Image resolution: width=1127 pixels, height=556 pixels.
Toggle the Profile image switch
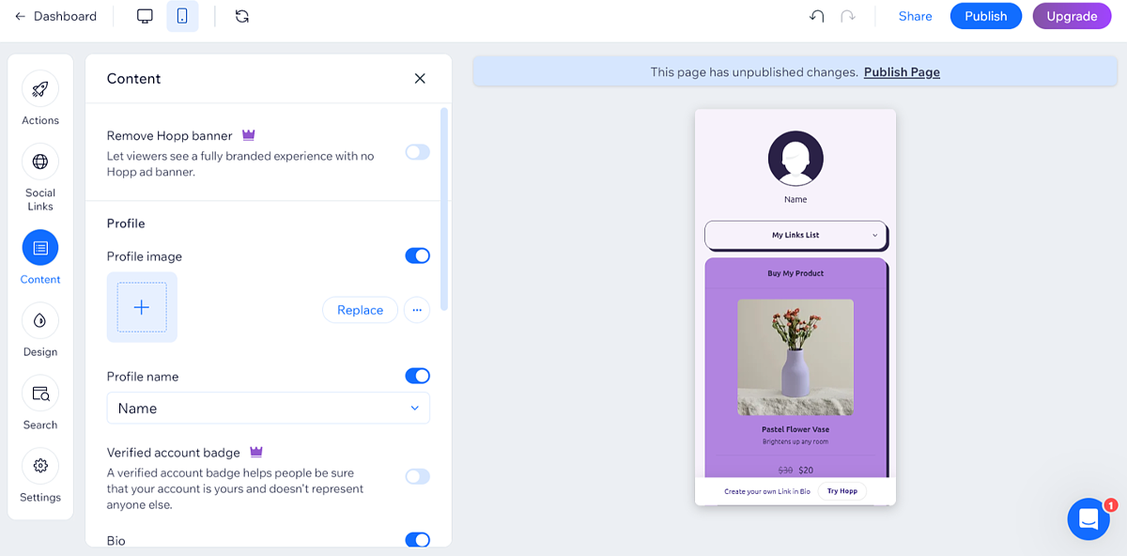pyautogui.click(x=417, y=255)
